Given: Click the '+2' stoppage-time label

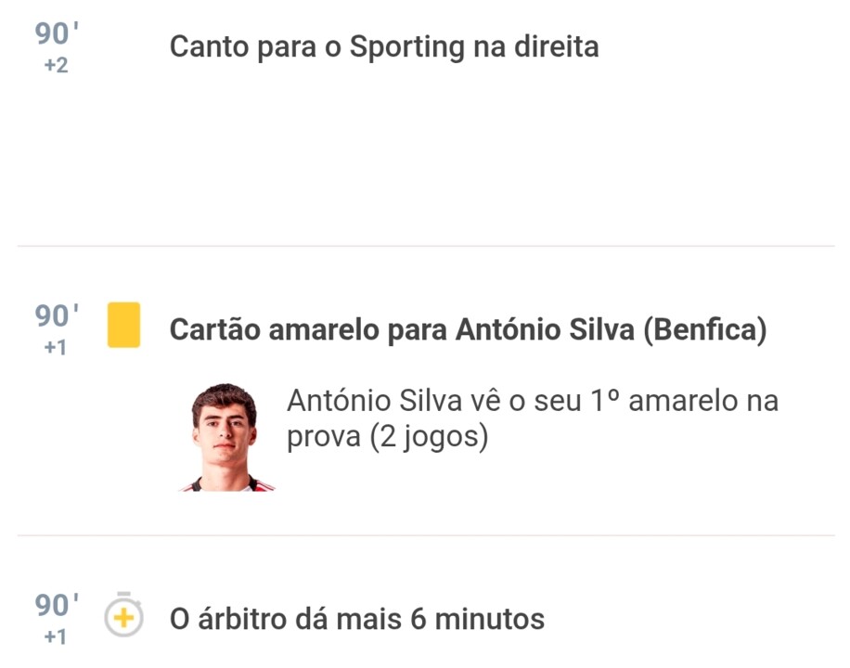Looking at the screenshot, I should coord(56,68).
